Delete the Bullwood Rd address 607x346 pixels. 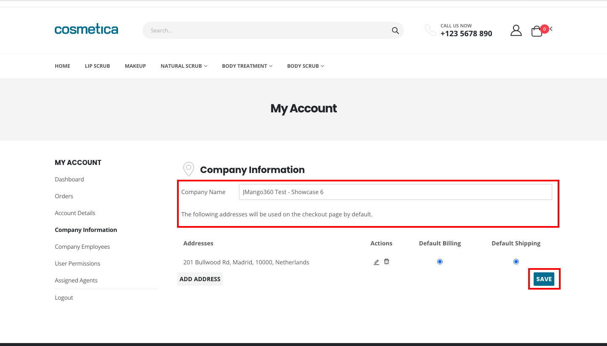387,261
